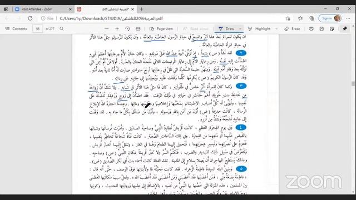Add this page to favorites

coord(288,18)
